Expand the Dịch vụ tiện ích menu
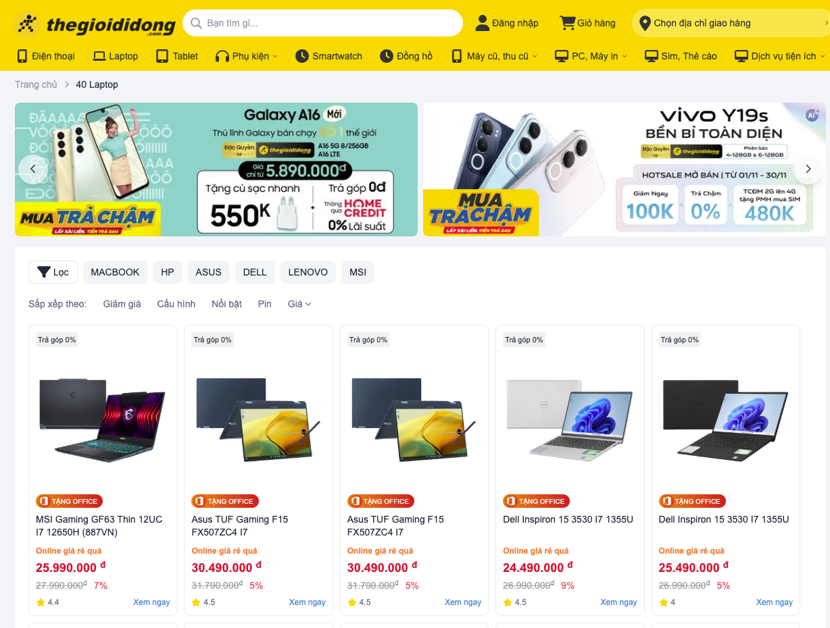Image resolution: width=830 pixels, height=628 pixels. click(x=780, y=56)
